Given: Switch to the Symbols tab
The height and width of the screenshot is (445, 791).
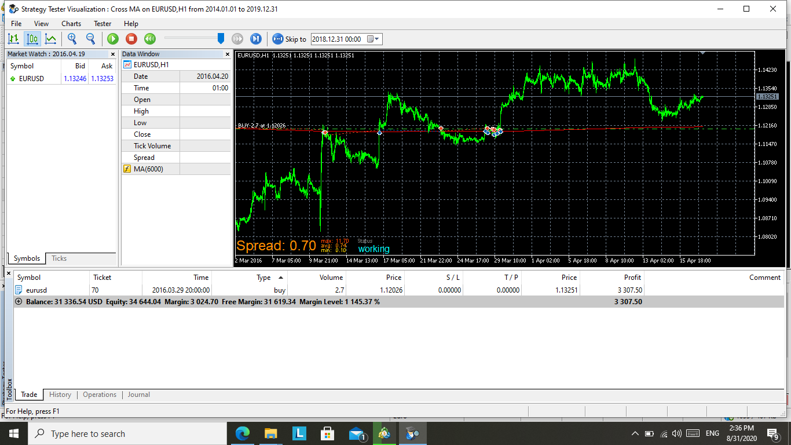Looking at the screenshot, I should [x=27, y=258].
